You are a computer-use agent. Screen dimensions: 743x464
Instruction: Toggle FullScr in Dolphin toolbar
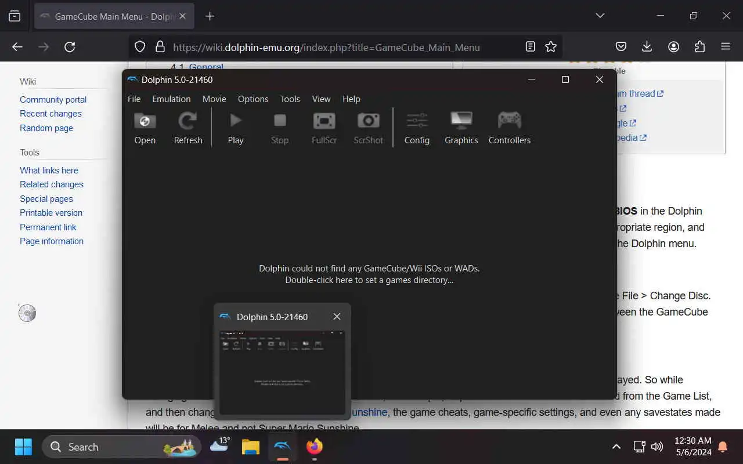pyautogui.click(x=324, y=128)
